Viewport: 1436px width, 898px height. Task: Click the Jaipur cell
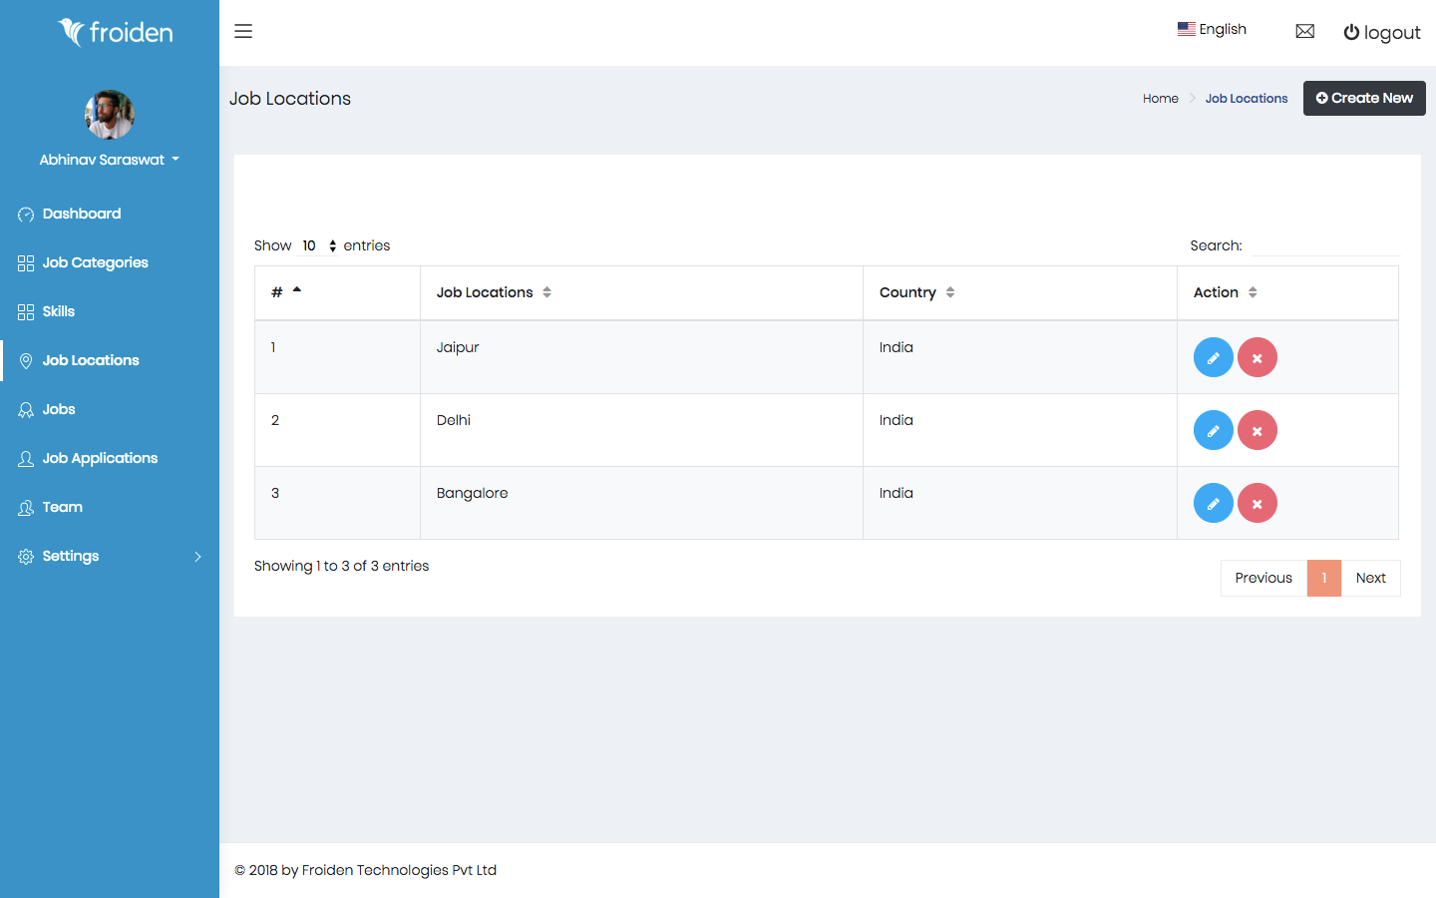[641, 357]
